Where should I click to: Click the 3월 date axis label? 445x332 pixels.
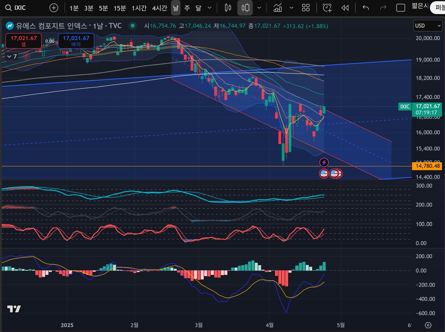[199, 325]
